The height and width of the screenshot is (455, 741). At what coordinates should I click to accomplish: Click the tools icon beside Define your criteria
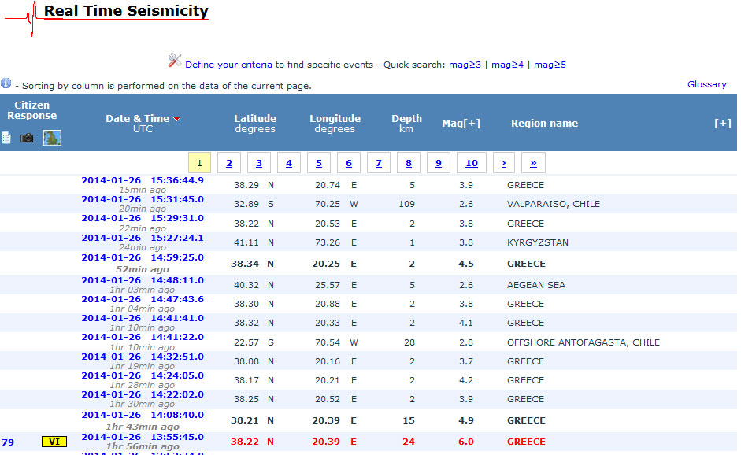point(175,61)
